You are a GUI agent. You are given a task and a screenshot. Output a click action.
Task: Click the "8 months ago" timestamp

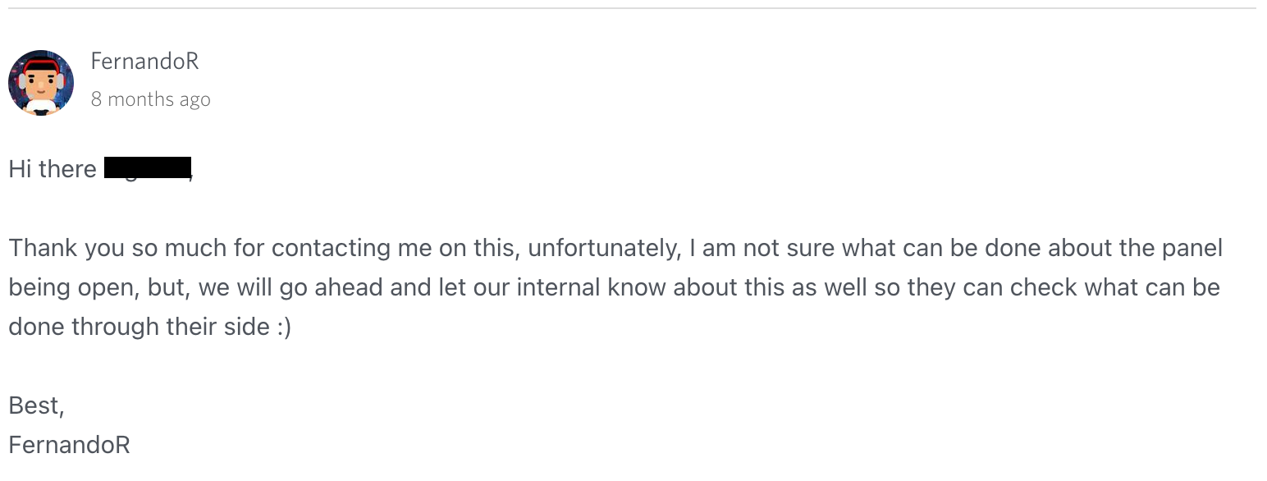coord(151,99)
